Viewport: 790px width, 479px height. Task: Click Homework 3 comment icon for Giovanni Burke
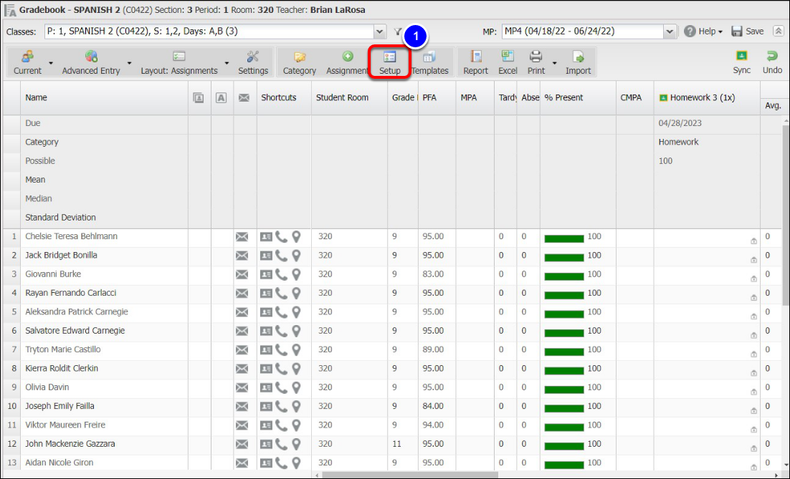coord(753,279)
